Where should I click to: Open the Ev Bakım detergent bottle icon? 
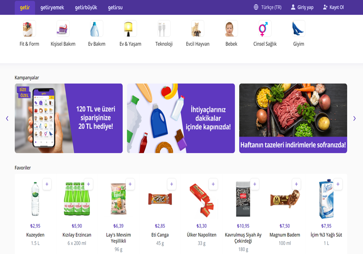(x=96, y=29)
